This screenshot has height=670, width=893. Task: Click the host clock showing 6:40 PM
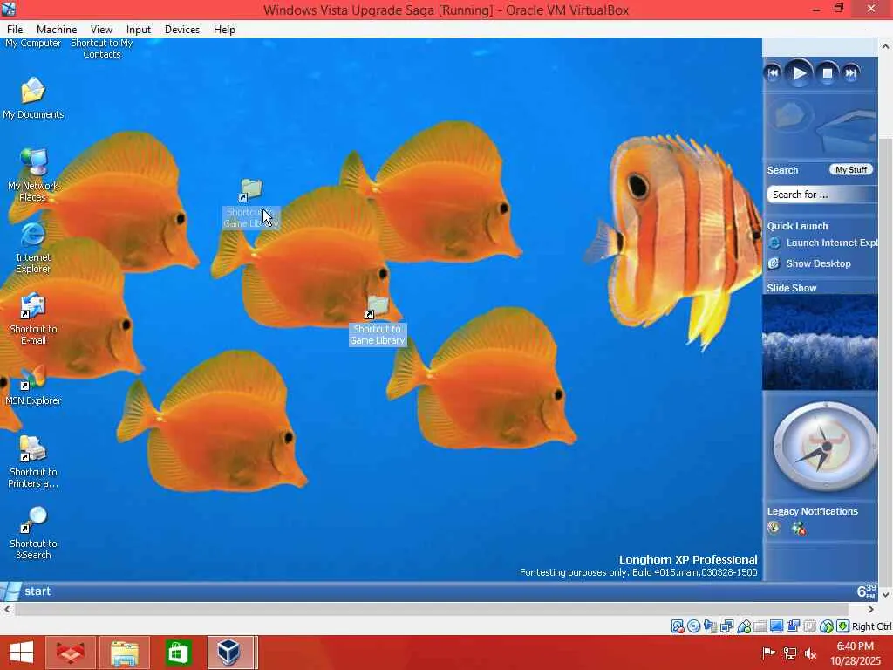(x=856, y=653)
